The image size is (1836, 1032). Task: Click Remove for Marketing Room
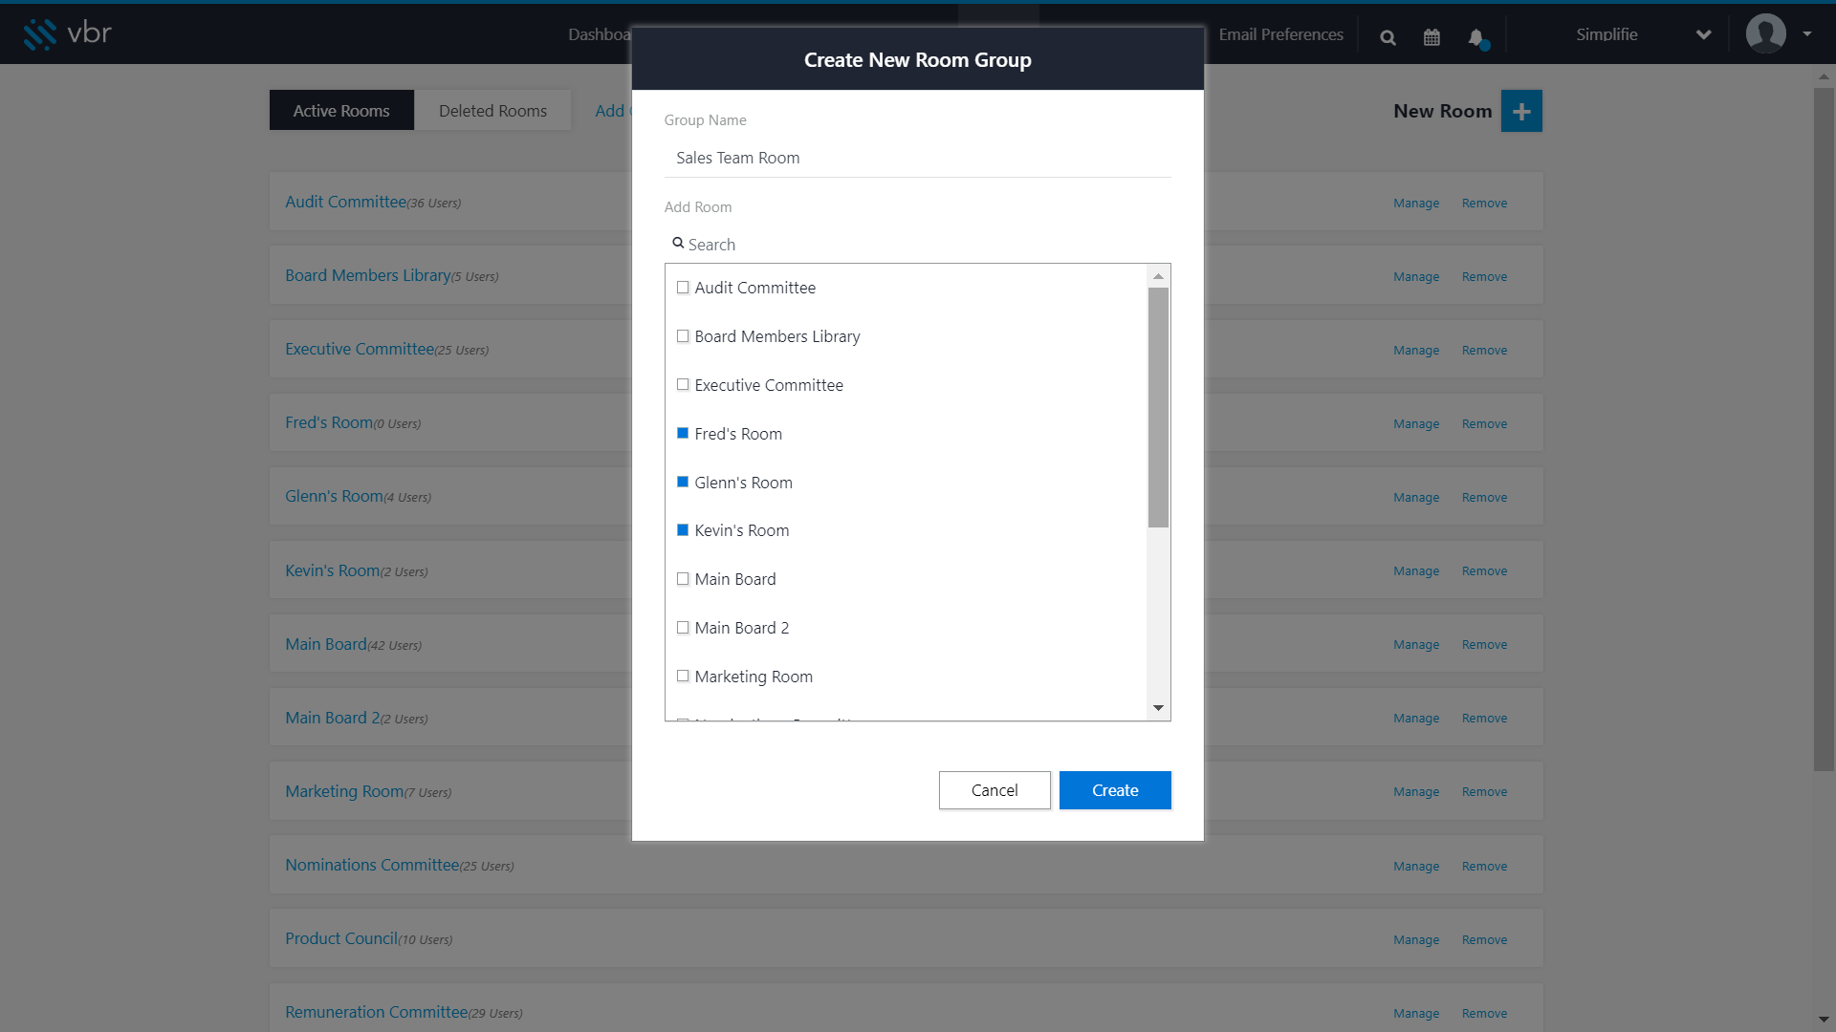(1484, 792)
